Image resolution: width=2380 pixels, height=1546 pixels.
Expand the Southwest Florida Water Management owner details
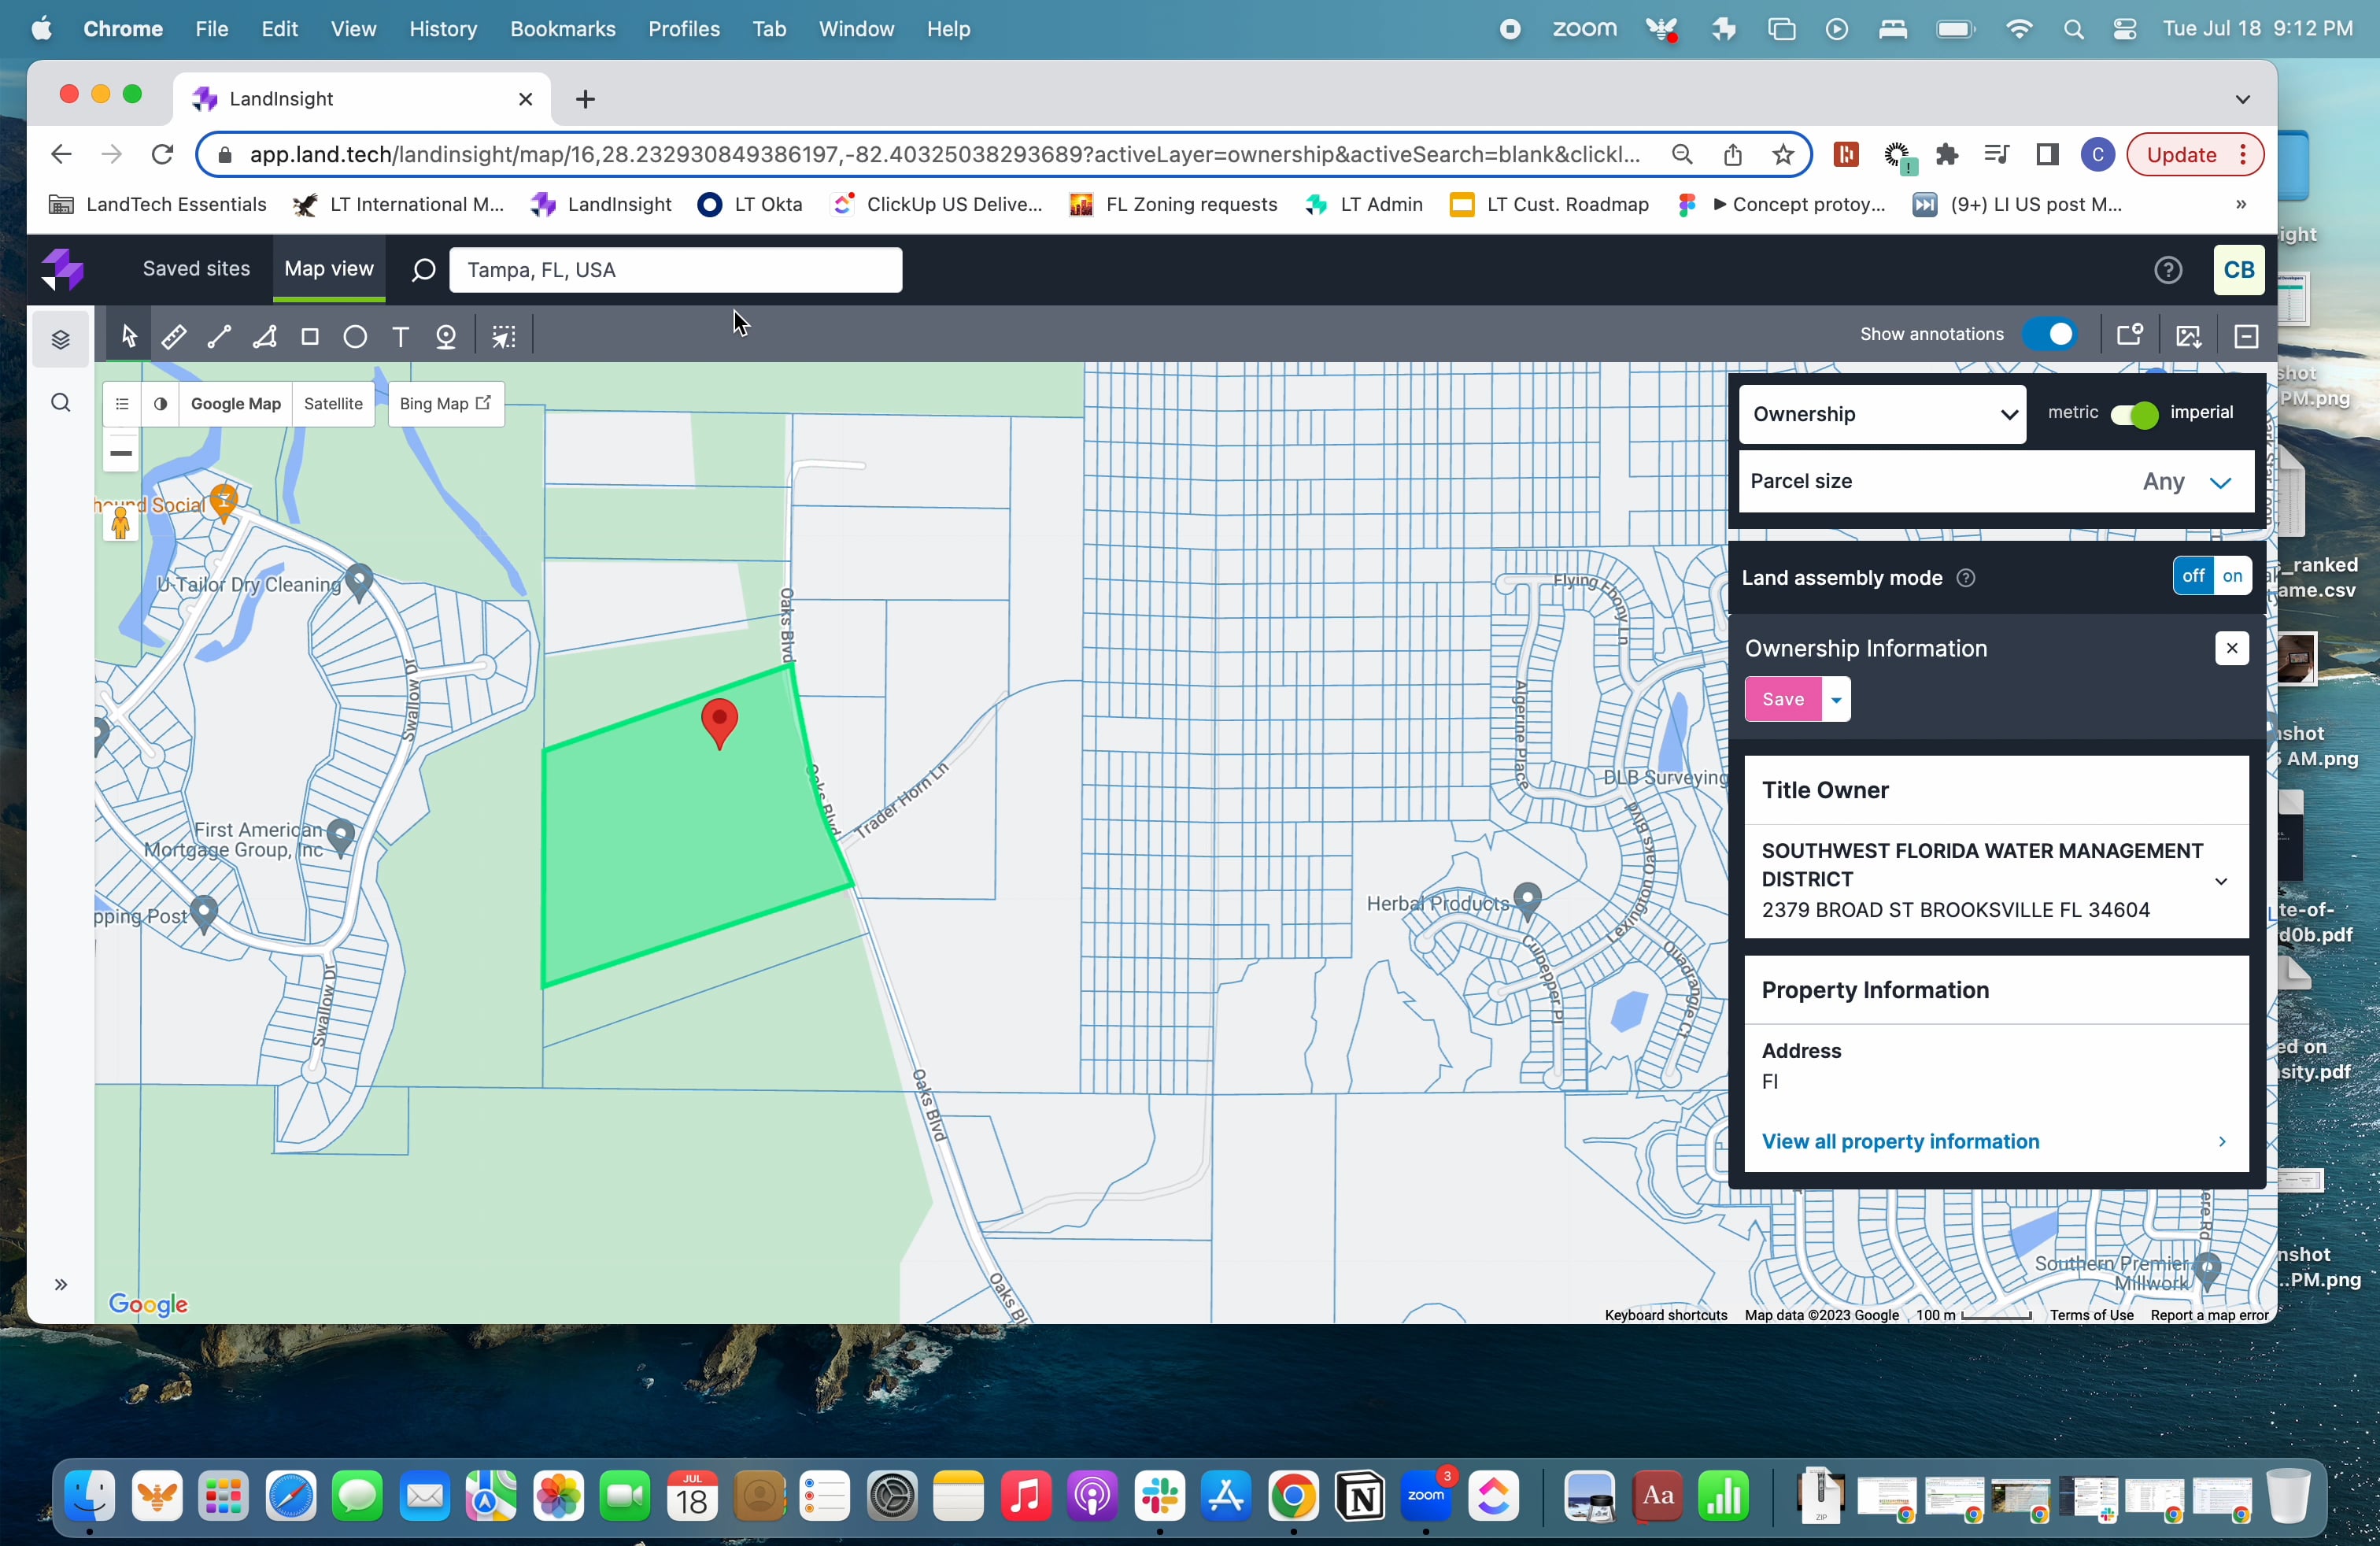2220,882
